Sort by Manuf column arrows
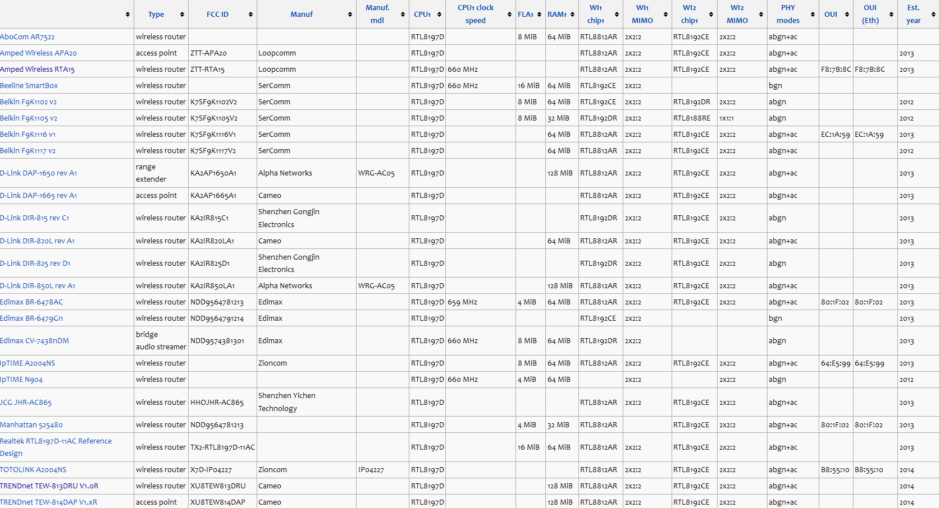Viewport: 940px width, 508px height. coord(350,15)
